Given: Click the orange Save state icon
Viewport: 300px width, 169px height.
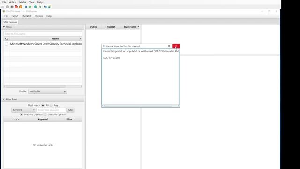Looking at the screenshot, I should click(x=21, y=7).
